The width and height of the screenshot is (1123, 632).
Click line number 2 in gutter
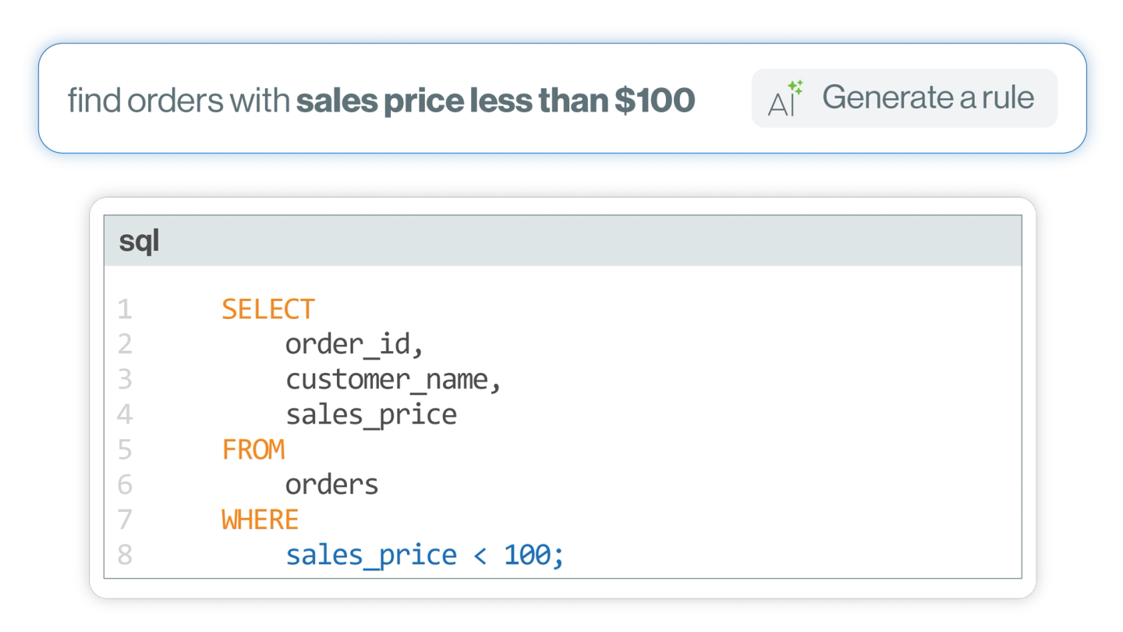pyautogui.click(x=125, y=344)
